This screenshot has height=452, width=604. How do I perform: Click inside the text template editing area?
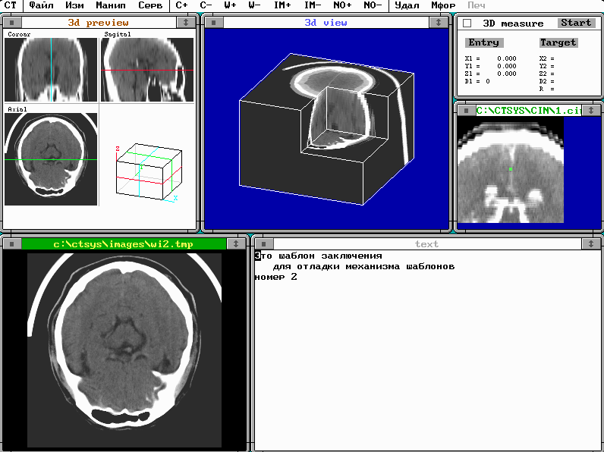pyautogui.click(x=425, y=349)
